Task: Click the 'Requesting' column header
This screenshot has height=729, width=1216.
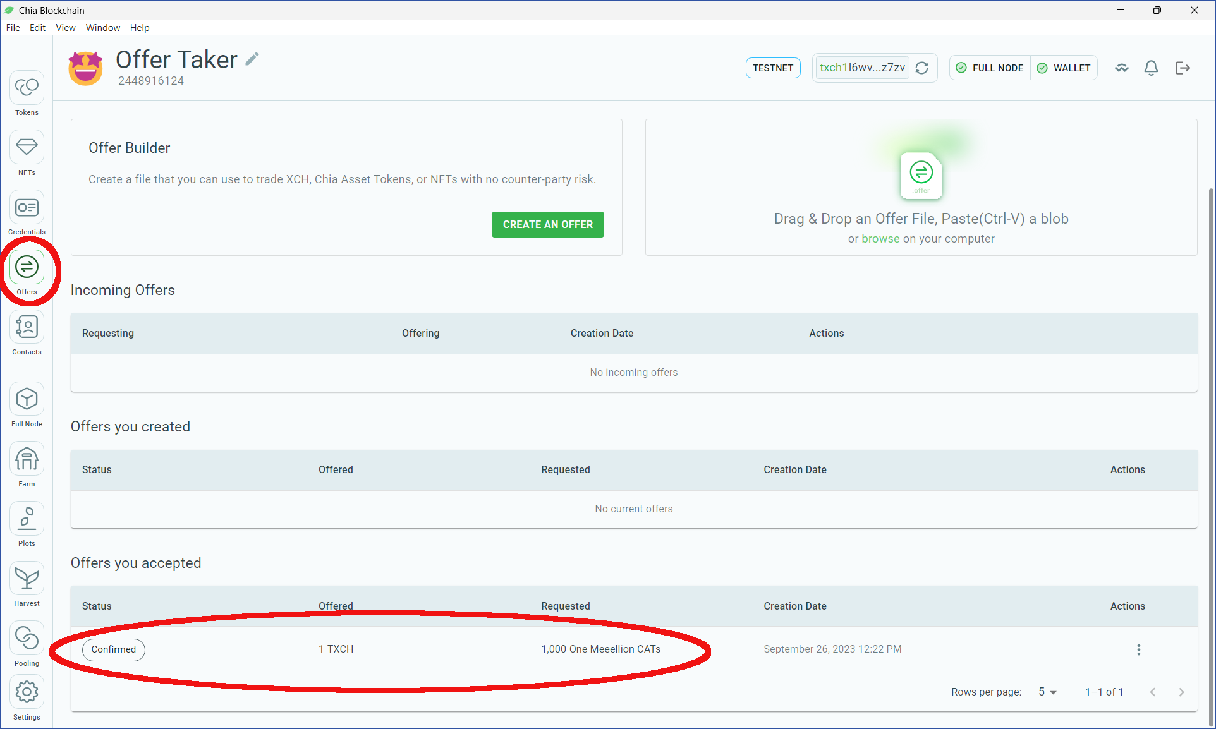Action: (x=108, y=334)
